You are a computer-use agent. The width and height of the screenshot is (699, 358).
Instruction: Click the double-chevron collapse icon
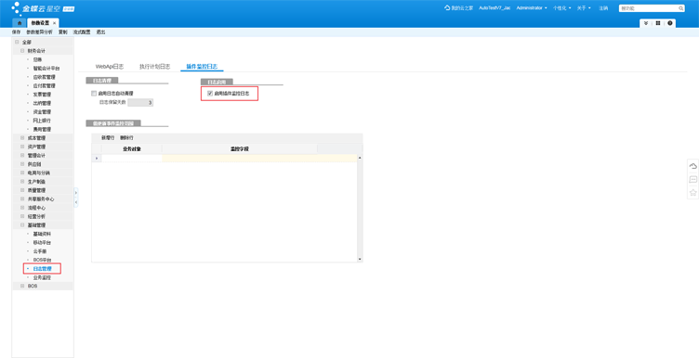click(645, 23)
